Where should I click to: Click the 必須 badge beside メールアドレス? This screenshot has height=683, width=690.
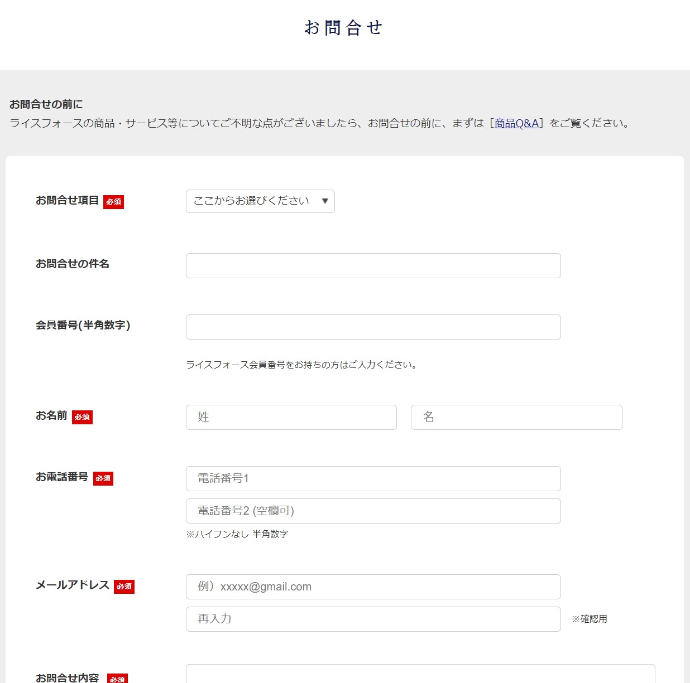(x=124, y=587)
